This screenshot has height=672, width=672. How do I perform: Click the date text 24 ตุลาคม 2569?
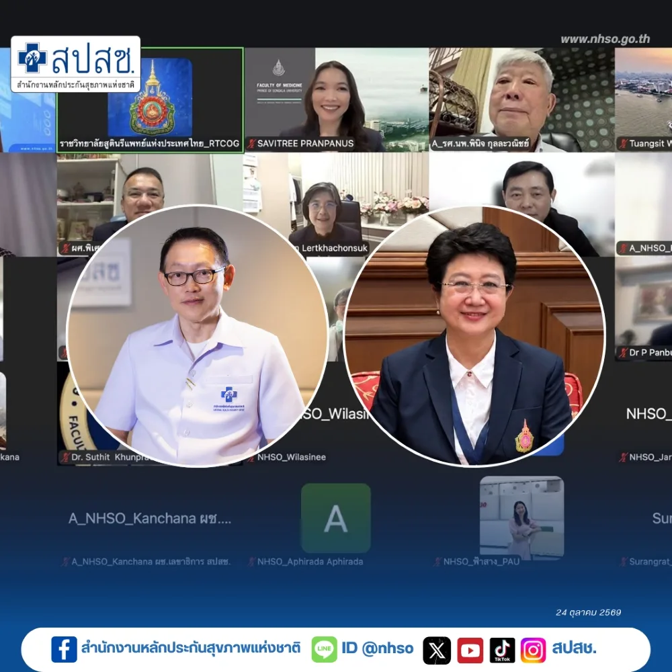pyautogui.click(x=588, y=612)
